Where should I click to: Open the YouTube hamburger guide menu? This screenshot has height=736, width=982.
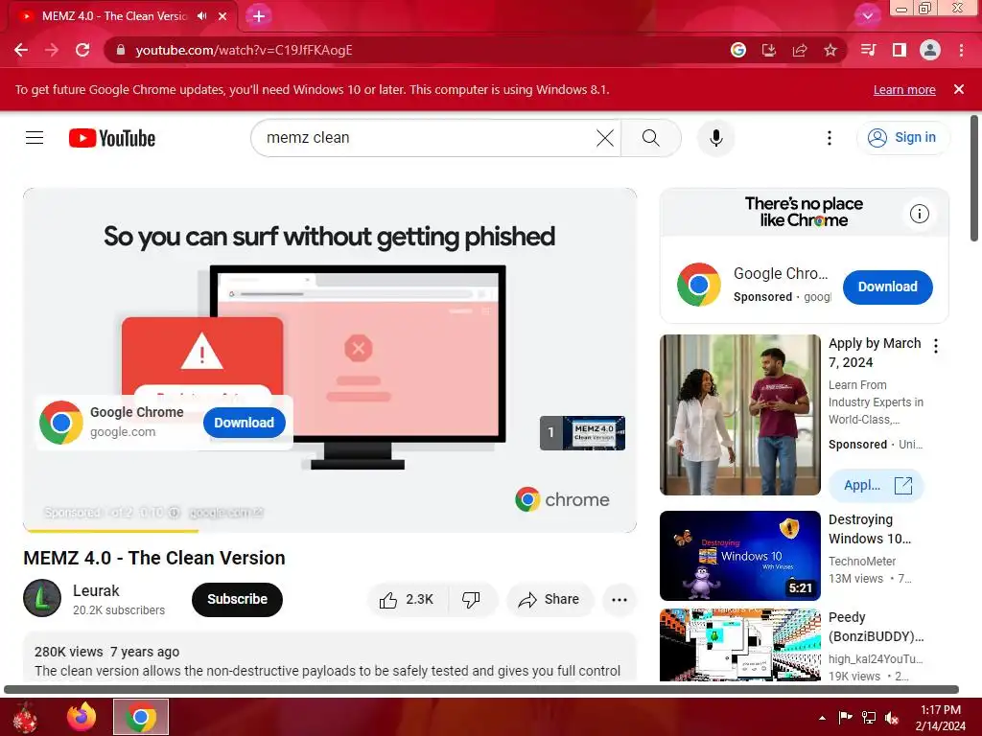[35, 138]
